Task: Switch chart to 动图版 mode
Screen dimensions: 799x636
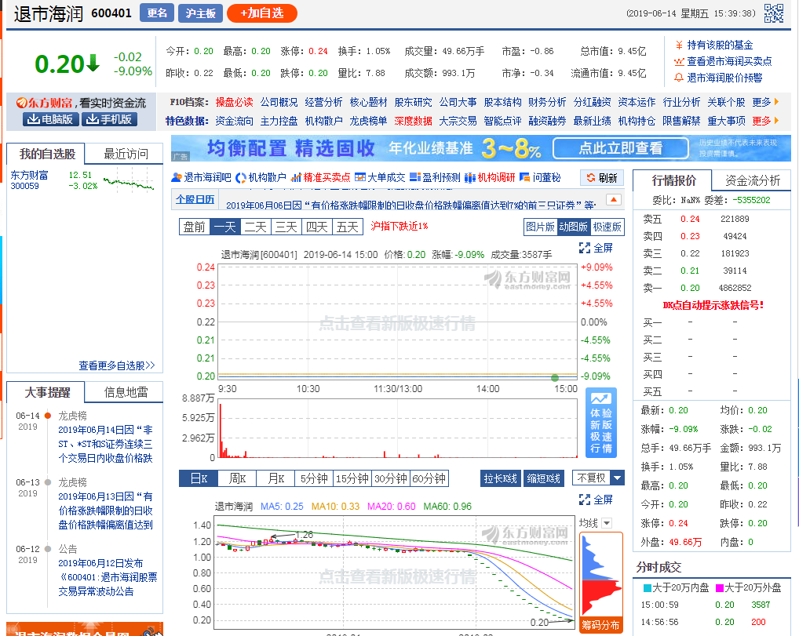Action: (574, 227)
